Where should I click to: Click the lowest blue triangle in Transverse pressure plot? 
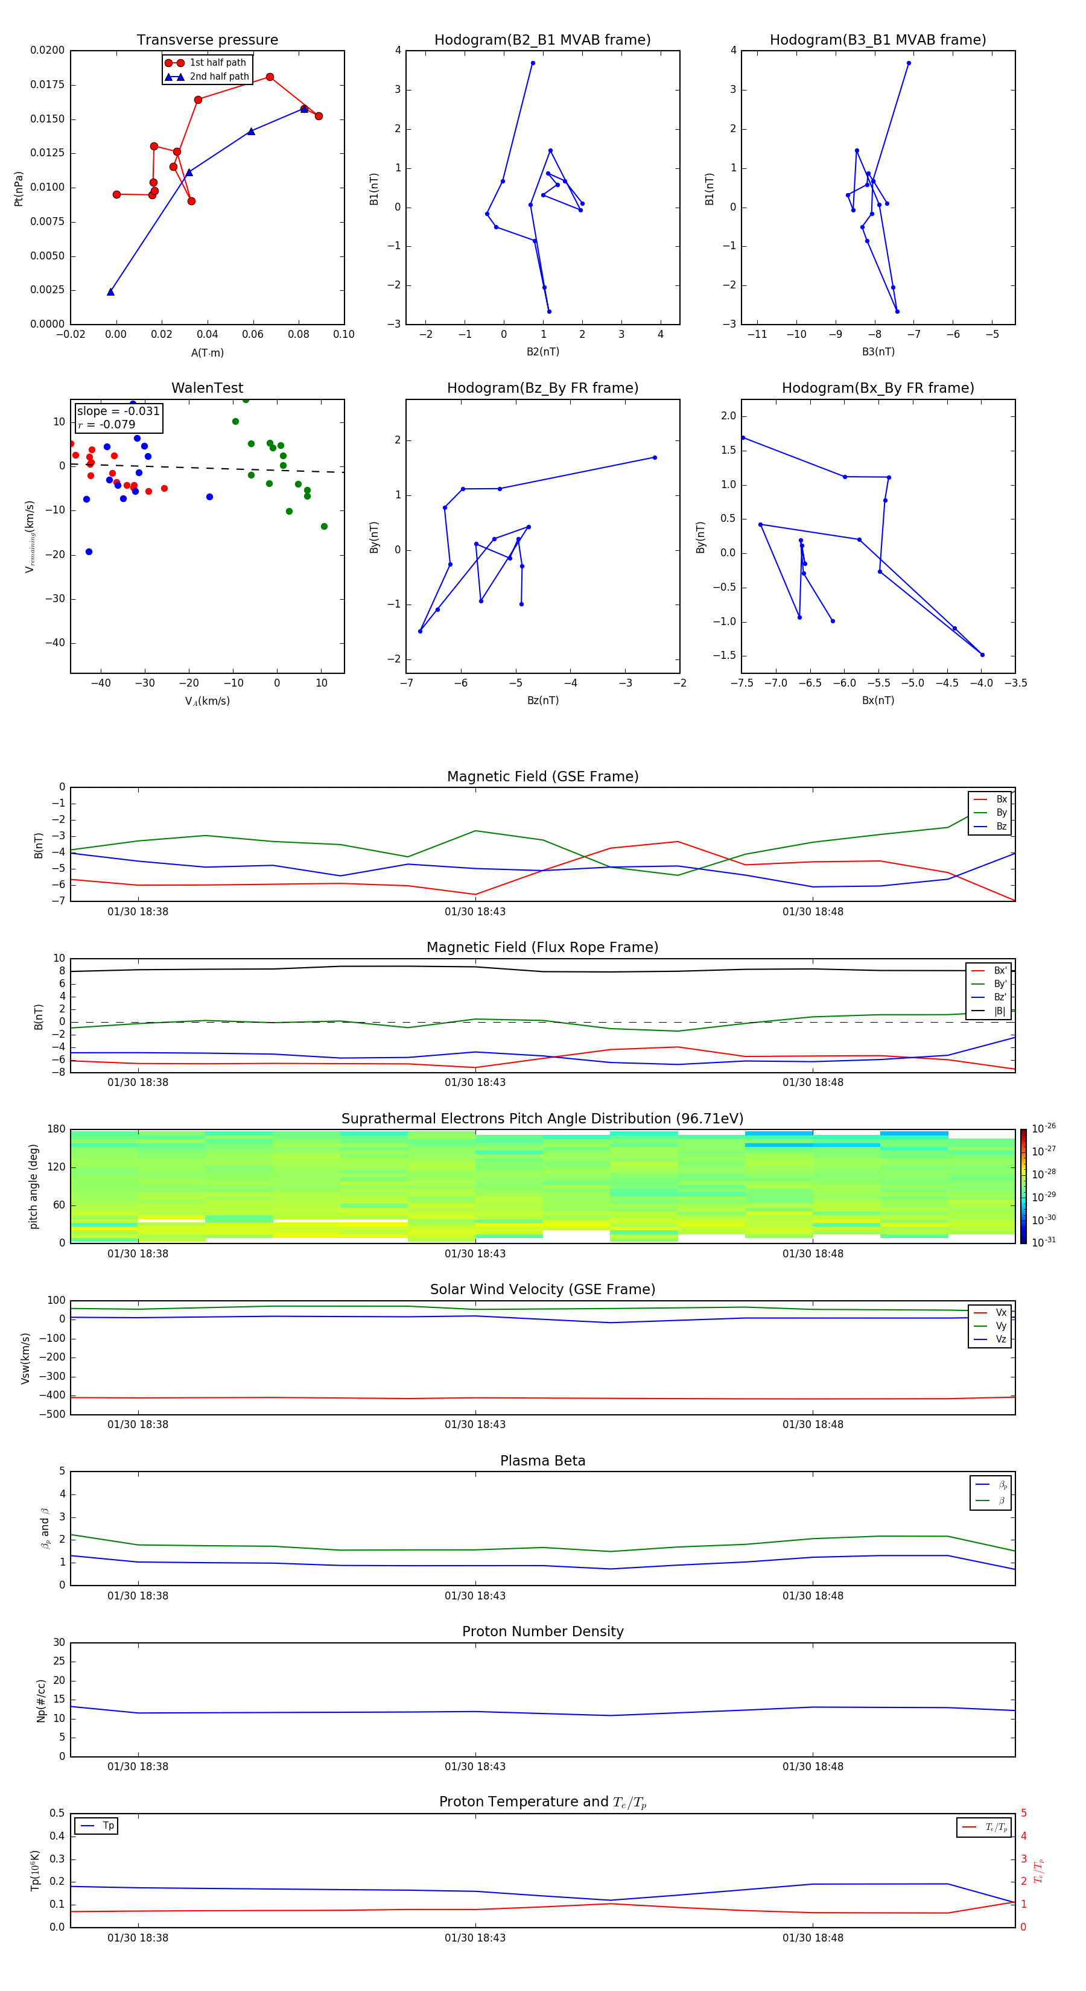(110, 292)
